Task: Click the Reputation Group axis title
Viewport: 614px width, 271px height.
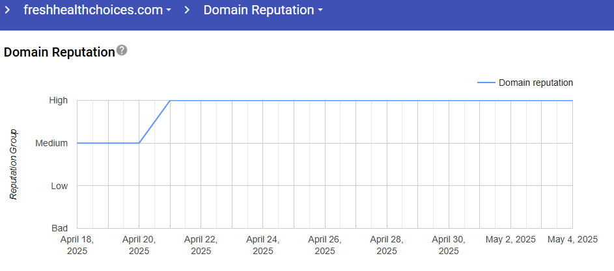Action: 13,164
